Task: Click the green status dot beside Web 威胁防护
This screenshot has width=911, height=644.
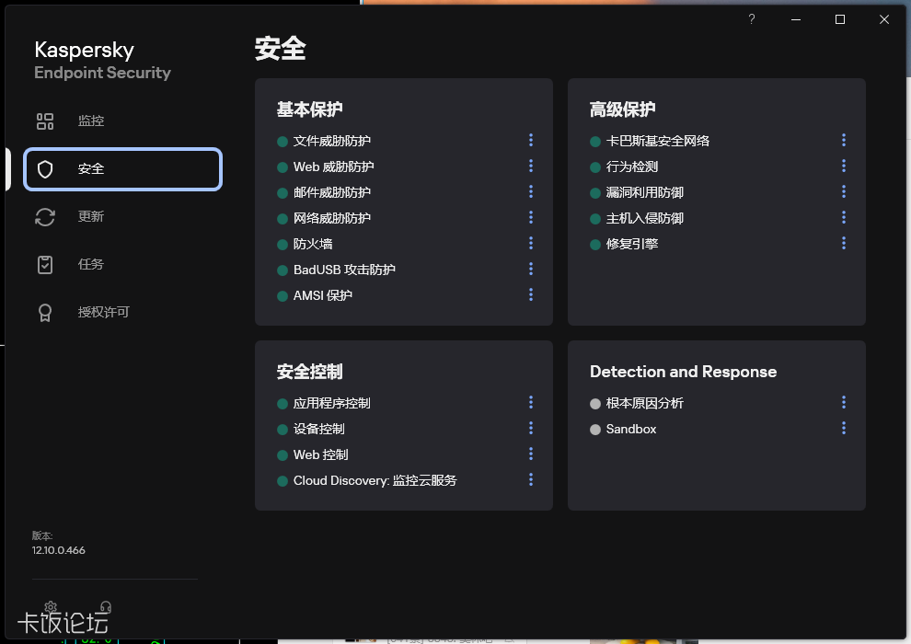Action: (283, 167)
